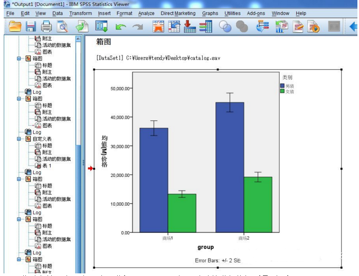The height and width of the screenshot is (276, 359).
Task: Click the blue back arrow icon
Action: pyautogui.click(x=353, y=26)
